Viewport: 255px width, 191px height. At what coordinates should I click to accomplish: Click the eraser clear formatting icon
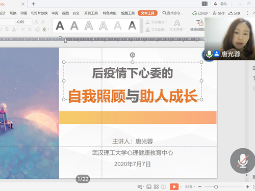[37, 30]
